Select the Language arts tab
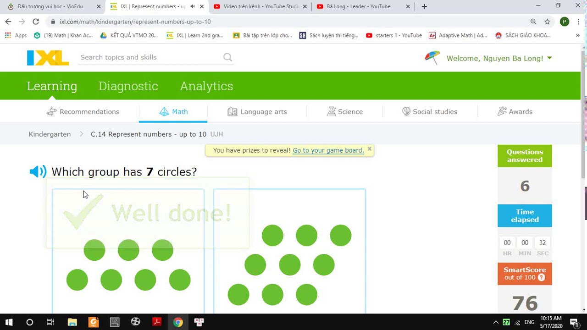 click(257, 111)
